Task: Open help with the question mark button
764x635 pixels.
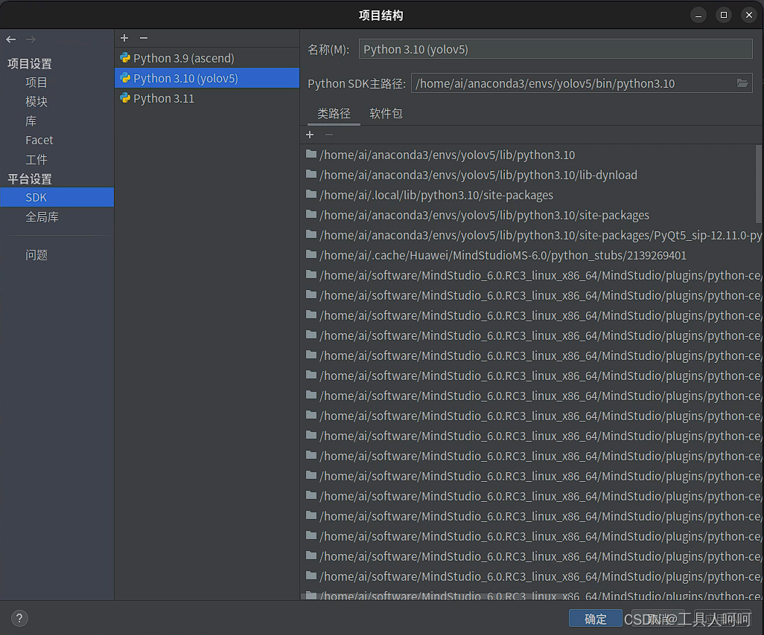Action: (x=19, y=619)
